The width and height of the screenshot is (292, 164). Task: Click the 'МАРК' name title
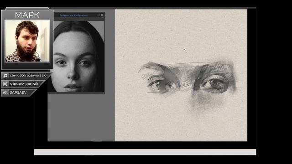pyautogui.click(x=27, y=15)
